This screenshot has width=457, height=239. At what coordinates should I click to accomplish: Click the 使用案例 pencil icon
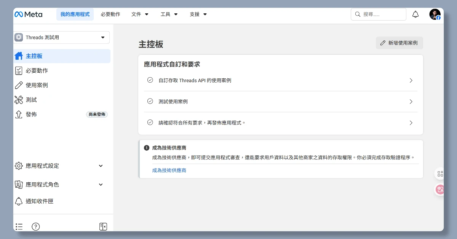tap(19, 85)
